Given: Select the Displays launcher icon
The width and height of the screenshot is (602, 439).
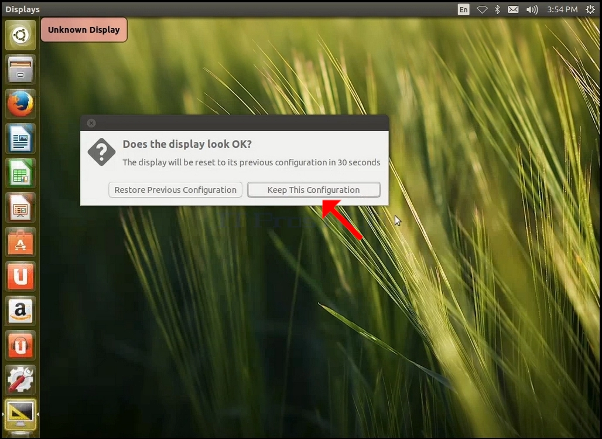Looking at the screenshot, I should click(x=20, y=414).
